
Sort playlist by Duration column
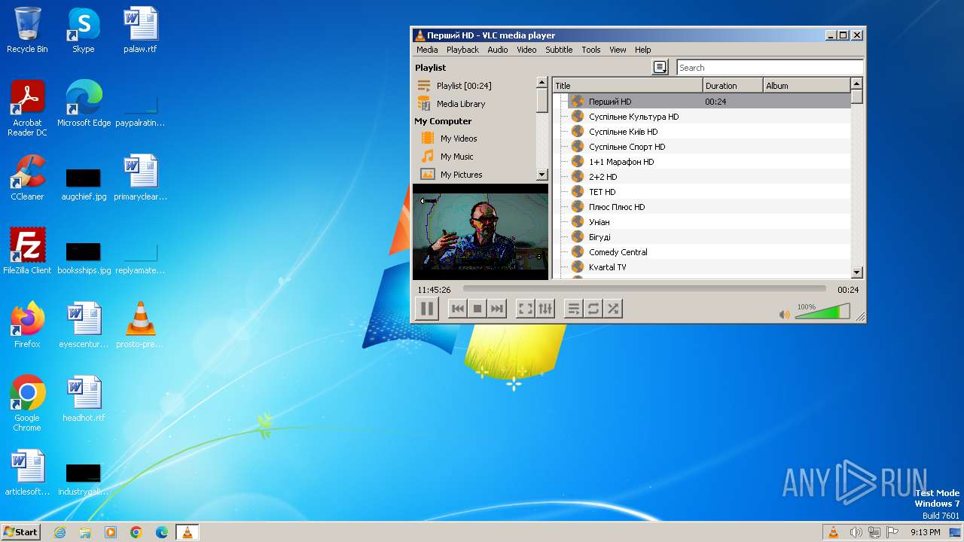733,86
